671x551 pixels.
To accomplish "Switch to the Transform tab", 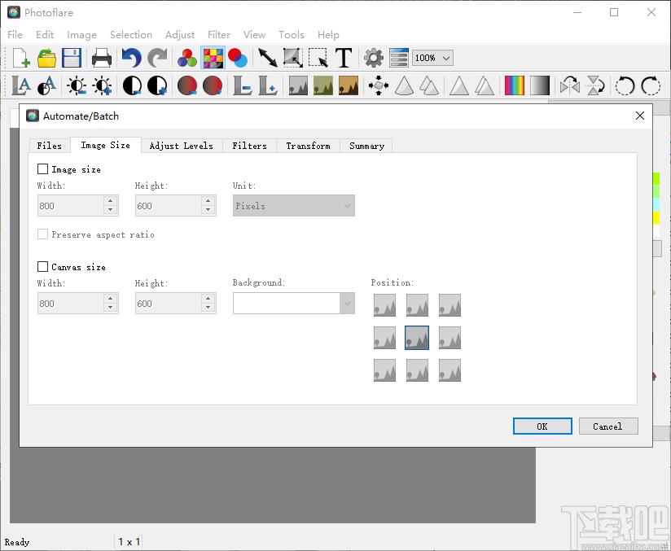I will tap(308, 146).
